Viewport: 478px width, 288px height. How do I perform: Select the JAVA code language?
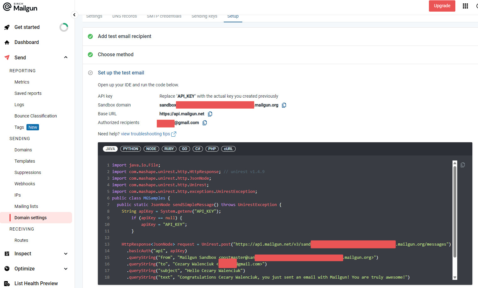[x=110, y=149]
